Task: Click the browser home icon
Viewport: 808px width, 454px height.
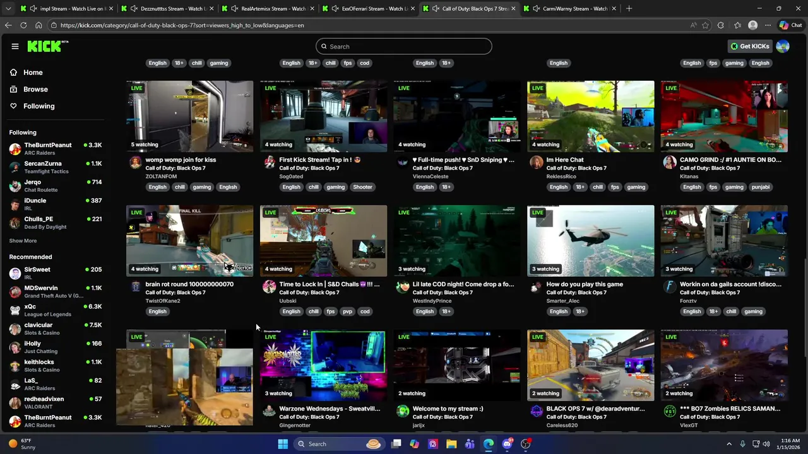Action: coord(39,25)
